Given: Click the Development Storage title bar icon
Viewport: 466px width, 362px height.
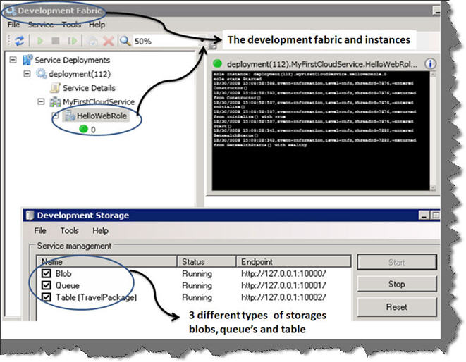Looking at the screenshot, I should click(x=30, y=215).
